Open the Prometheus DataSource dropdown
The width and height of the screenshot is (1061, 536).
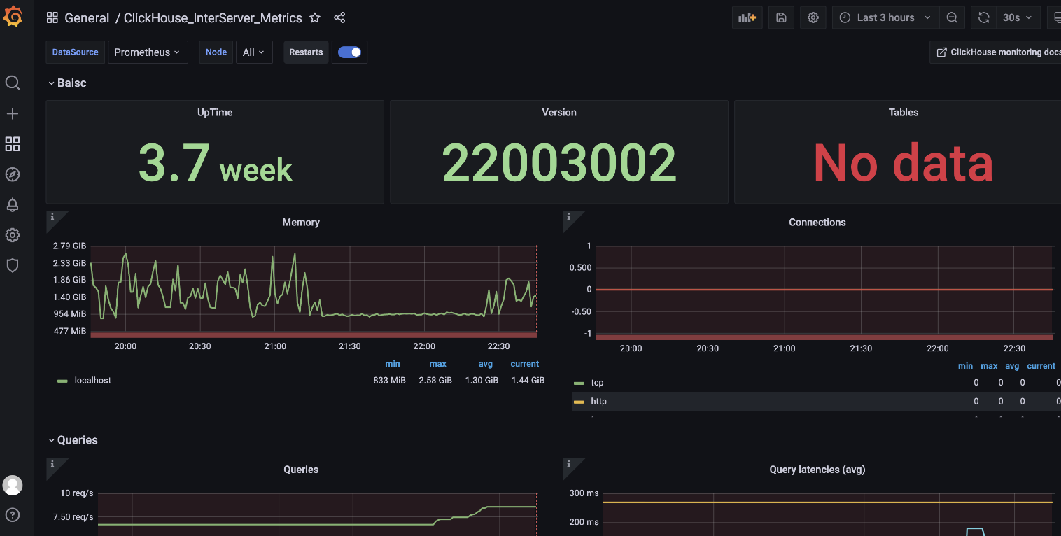[x=148, y=52]
